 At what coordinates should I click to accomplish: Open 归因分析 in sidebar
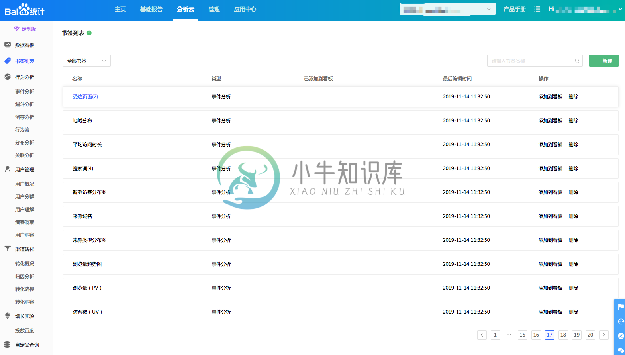[x=25, y=277]
